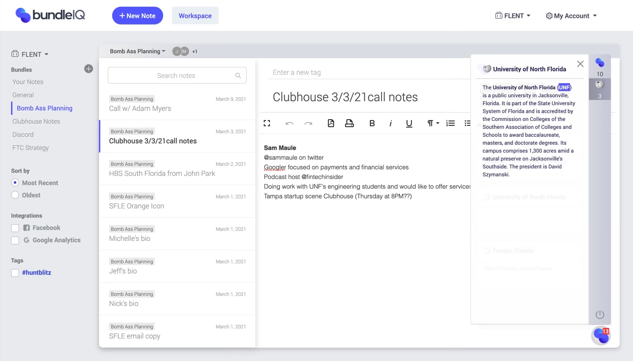Select the Most Recent sort option

click(15, 182)
